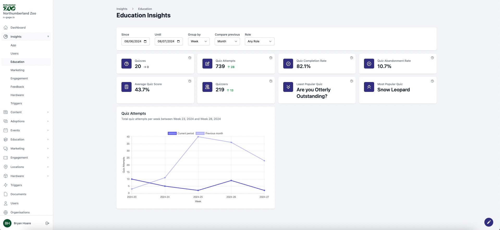Click help icon on Quiz Attempts card
500x230 pixels.
coord(271,58)
